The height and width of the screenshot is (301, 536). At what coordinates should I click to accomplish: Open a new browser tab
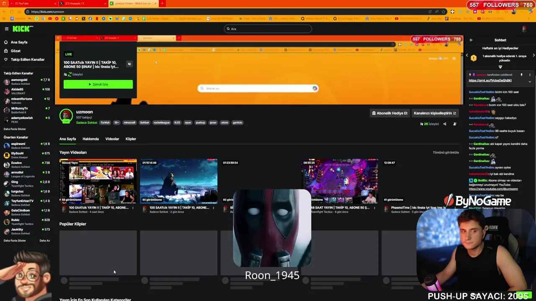pos(162,3)
